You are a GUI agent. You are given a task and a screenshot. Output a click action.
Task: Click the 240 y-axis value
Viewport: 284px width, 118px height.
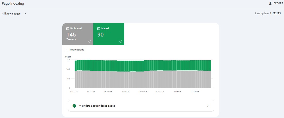pos(68,60)
